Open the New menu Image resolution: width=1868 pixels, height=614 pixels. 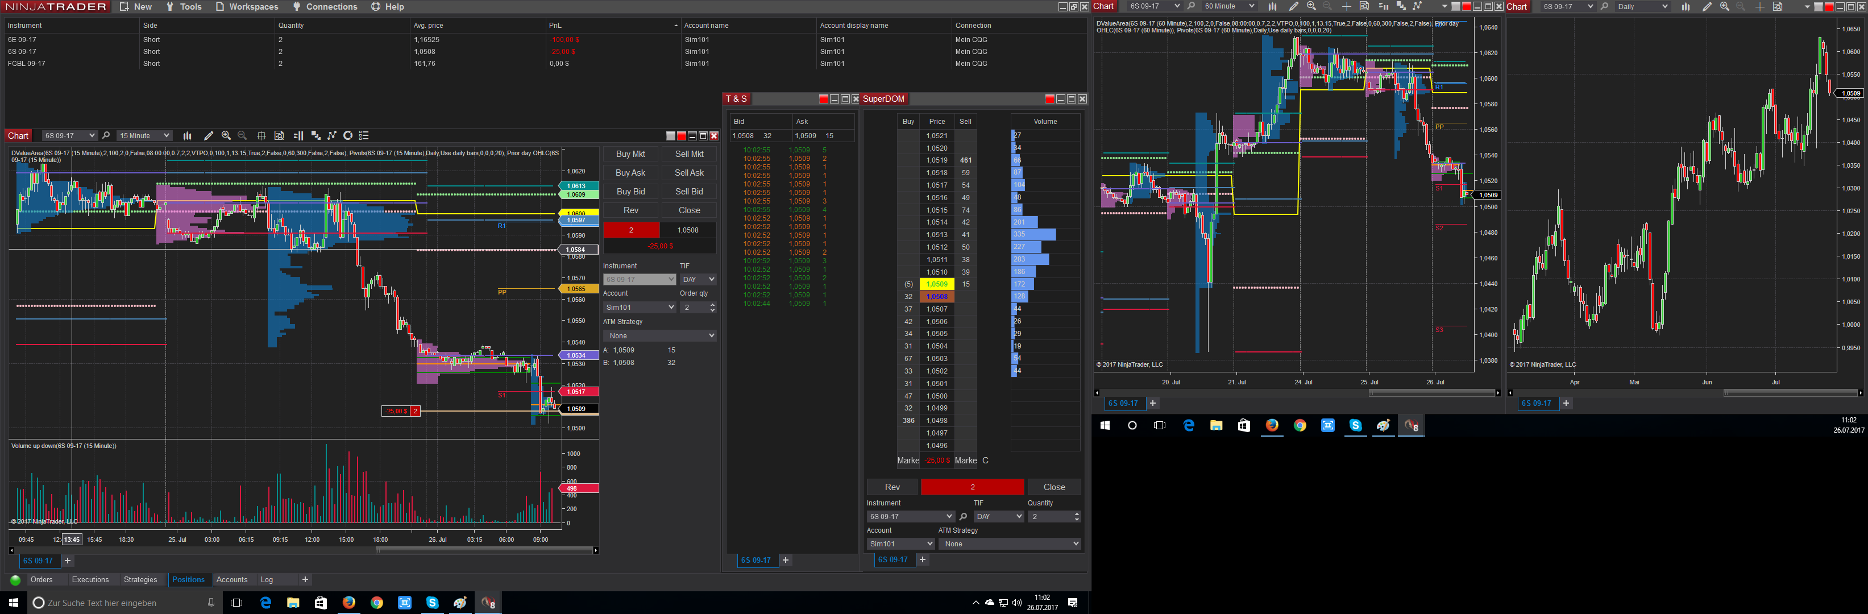click(x=136, y=6)
